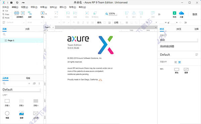Click the libraries panel more options dots

pos(39,83)
